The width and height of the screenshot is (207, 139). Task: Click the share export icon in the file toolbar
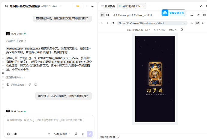pyautogui.click(x=198, y=15)
